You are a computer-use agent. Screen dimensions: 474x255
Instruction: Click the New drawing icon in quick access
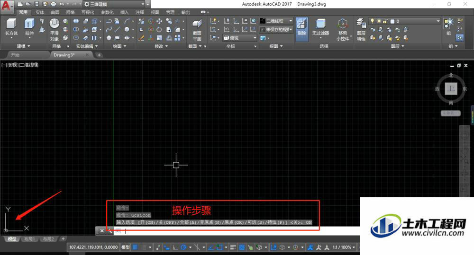[20, 4]
